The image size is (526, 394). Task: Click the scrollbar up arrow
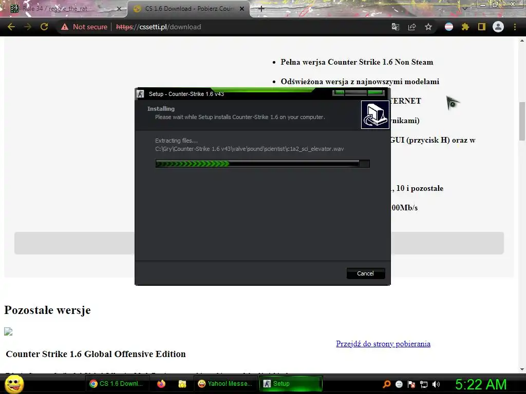[x=522, y=41]
